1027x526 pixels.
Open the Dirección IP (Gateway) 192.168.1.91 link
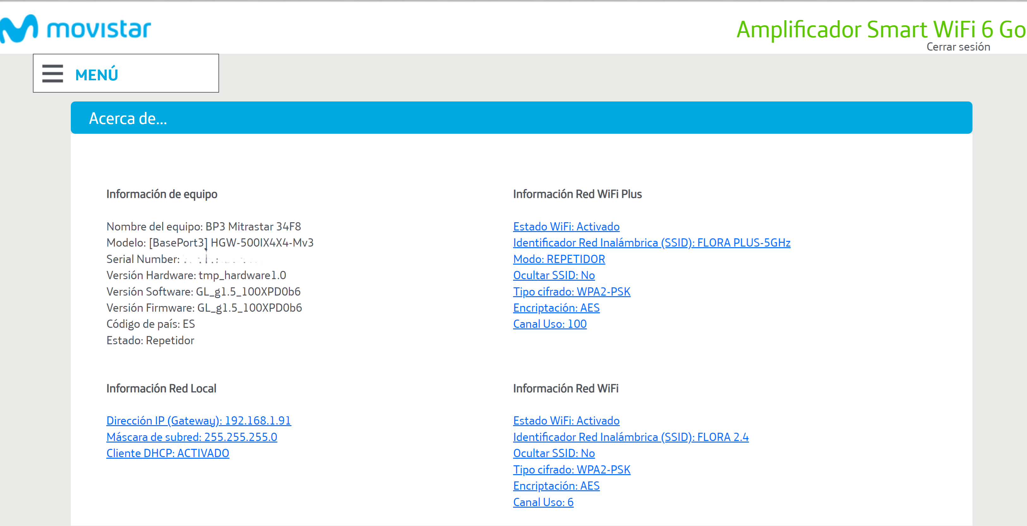click(199, 421)
